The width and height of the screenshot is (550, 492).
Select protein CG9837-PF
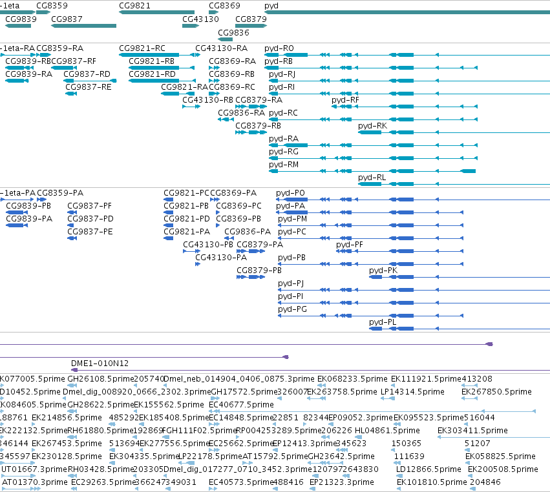coord(89,206)
